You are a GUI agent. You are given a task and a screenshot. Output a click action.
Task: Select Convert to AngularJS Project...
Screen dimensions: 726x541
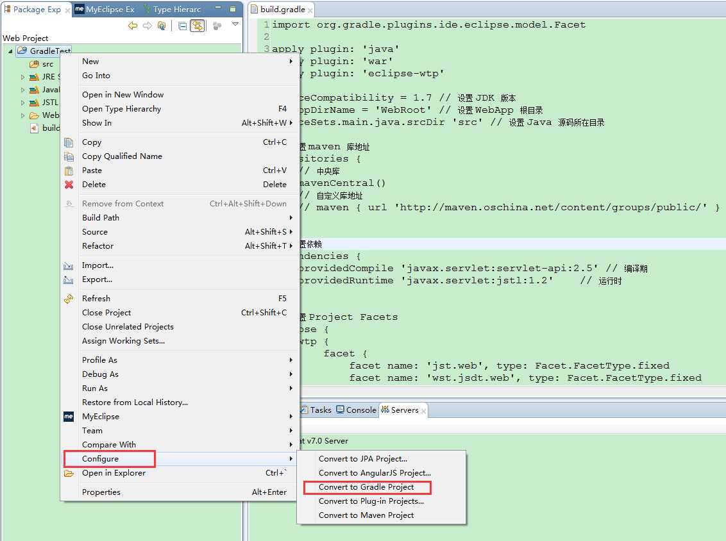pos(381,473)
